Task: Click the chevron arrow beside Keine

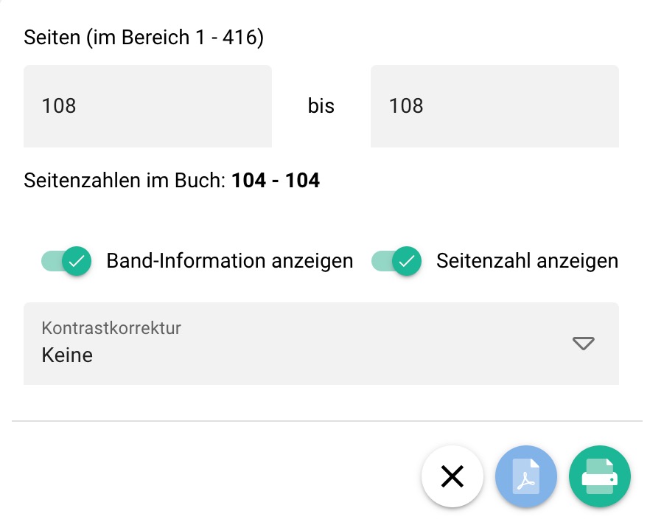Action: click(x=582, y=344)
